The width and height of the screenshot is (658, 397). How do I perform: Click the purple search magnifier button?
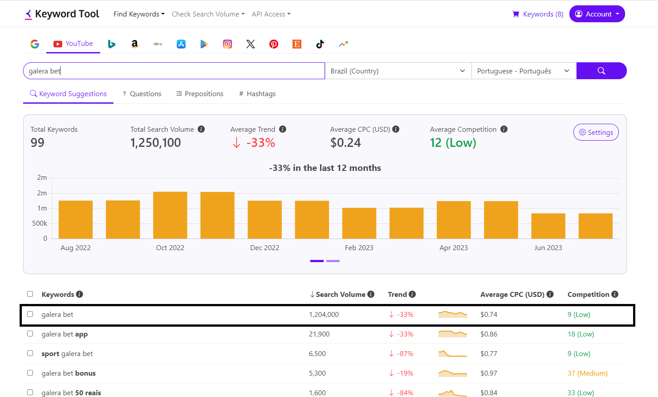[x=601, y=71]
